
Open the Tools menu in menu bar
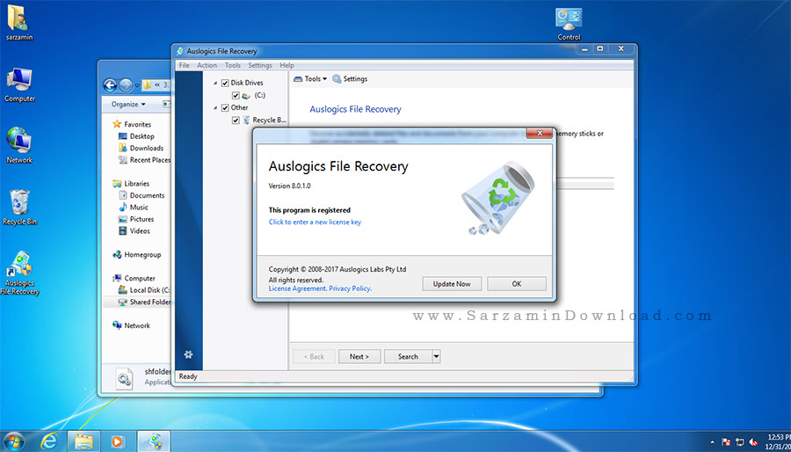click(x=233, y=65)
